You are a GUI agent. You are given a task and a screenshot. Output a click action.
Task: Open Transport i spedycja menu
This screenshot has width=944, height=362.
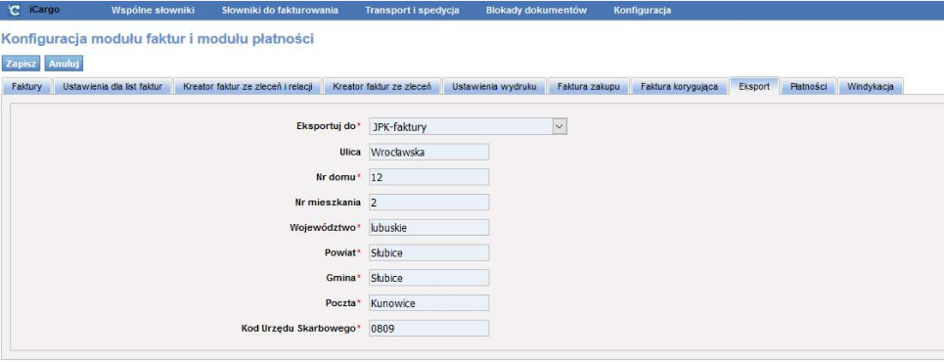click(x=412, y=10)
